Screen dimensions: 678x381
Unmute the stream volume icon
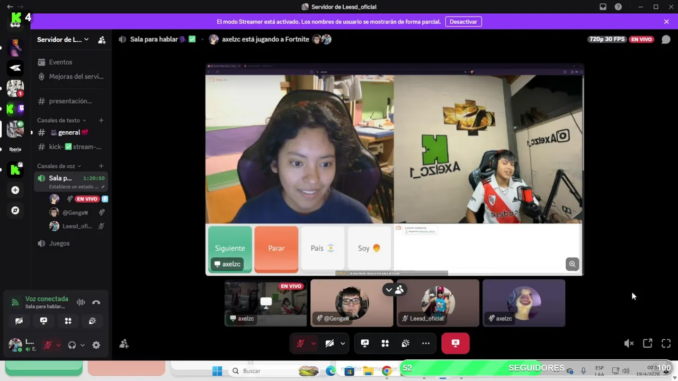tap(629, 343)
